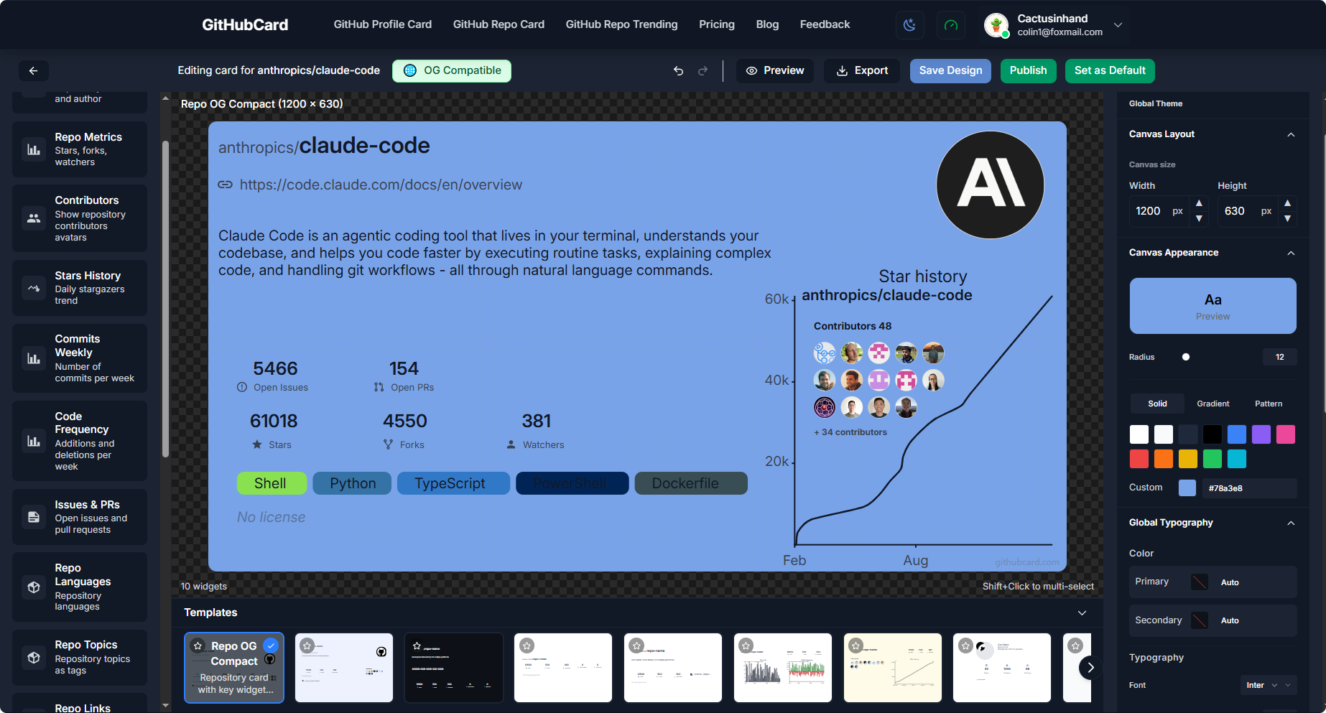Open GitHub Repo Card page

[x=499, y=24]
